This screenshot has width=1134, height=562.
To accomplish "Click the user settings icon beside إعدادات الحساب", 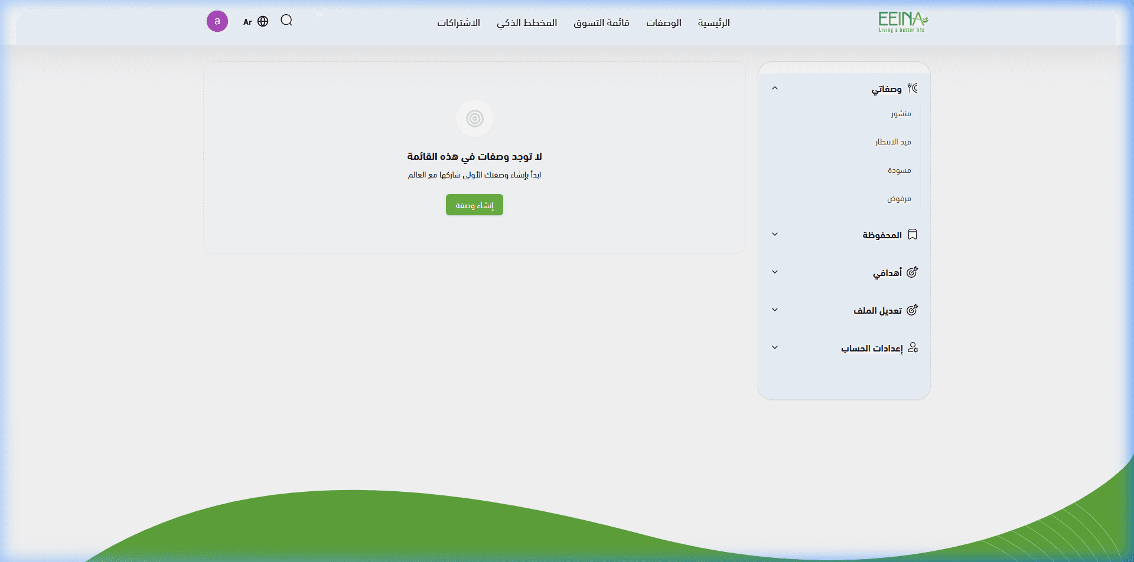I will [x=913, y=348].
